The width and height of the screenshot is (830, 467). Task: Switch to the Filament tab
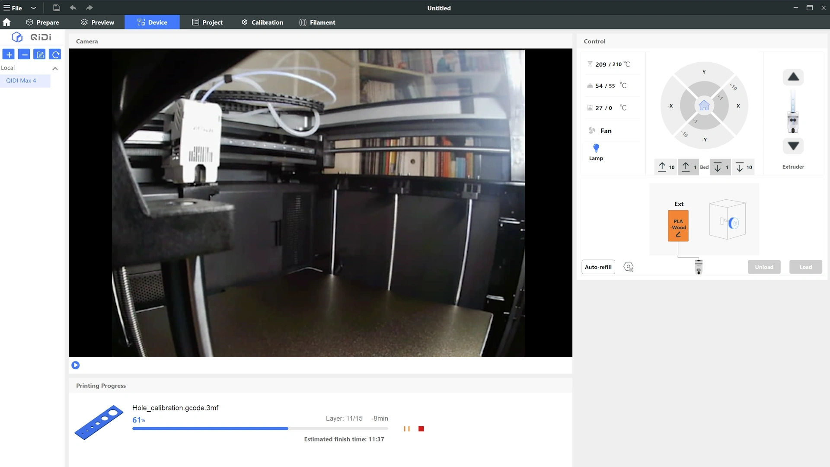(x=317, y=22)
